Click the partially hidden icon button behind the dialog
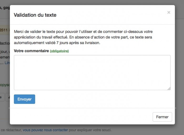Image resolution: width=184 pixels, height=135 pixels. (x=8, y=97)
